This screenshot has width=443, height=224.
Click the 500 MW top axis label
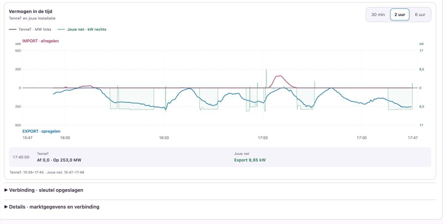pyautogui.click(x=18, y=51)
